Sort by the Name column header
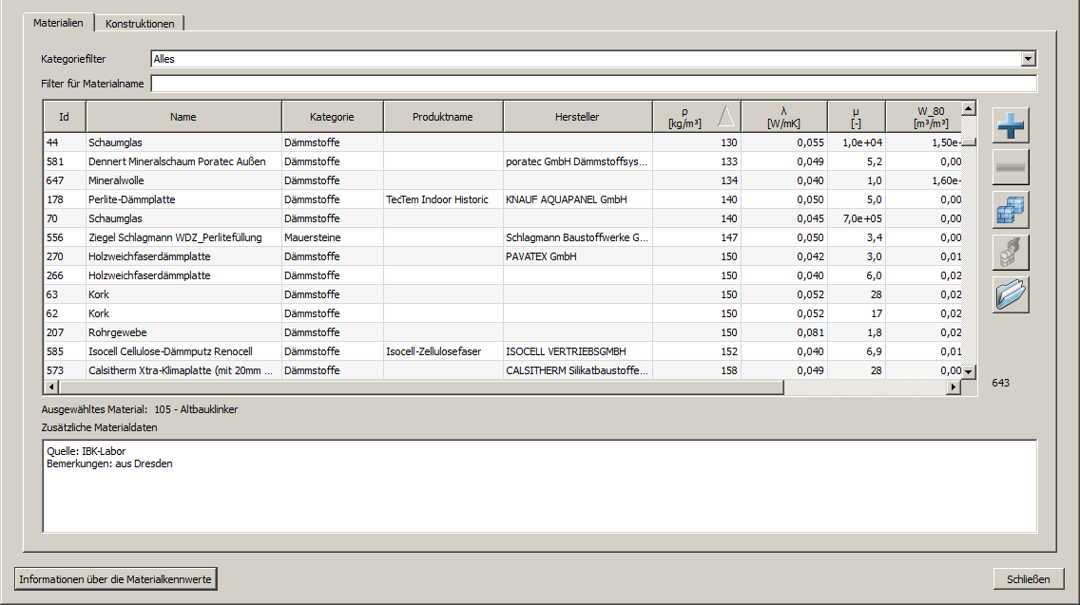This screenshot has height=605, width=1080. pyautogui.click(x=183, y=116)
